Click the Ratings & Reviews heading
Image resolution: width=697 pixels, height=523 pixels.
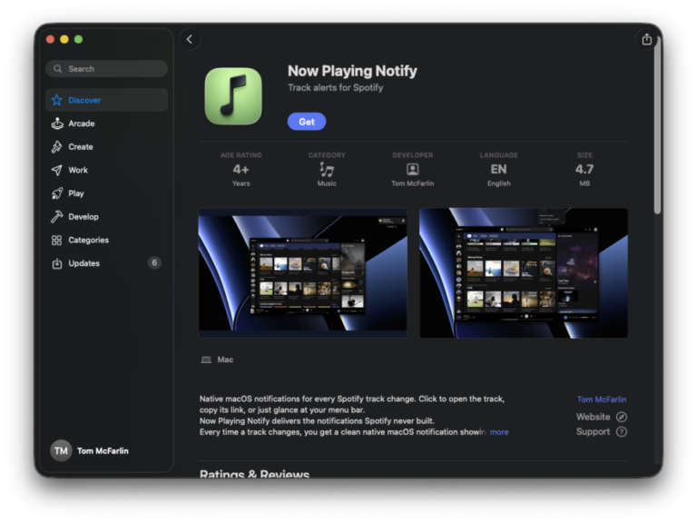pyautogui.click(x=255, y=474)
